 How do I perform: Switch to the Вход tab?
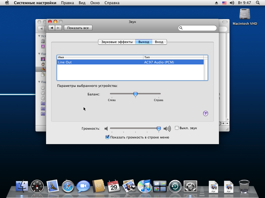159,42
